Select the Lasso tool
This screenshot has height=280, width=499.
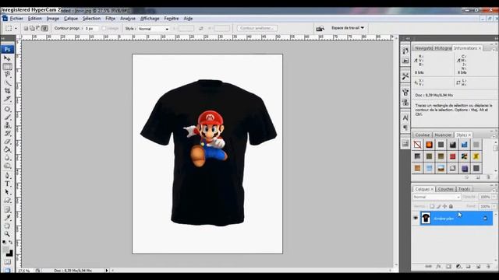tap(7, 75)
